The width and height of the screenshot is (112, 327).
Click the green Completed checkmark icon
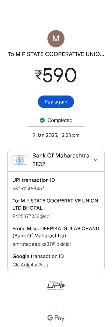click(42, 120)
